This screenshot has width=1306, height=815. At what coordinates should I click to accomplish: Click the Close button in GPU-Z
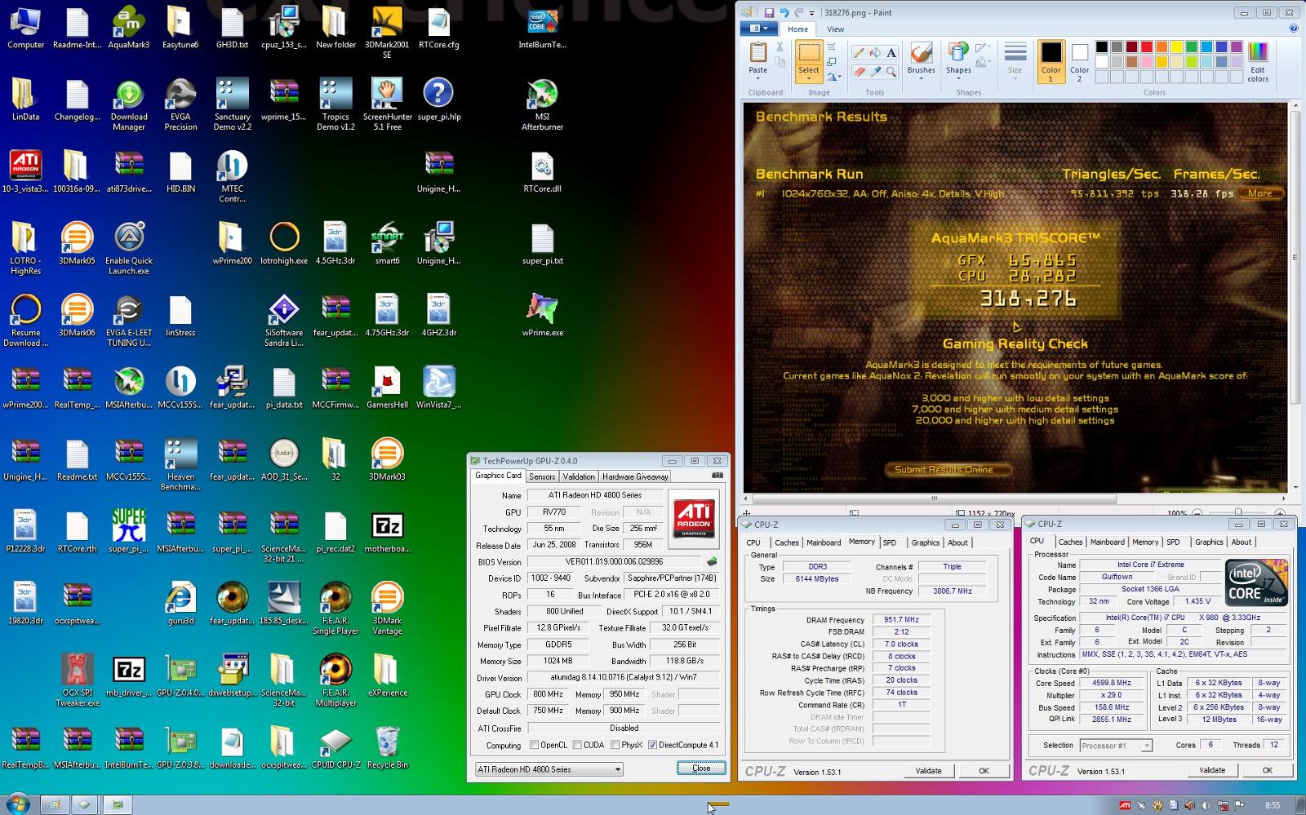(701, 768)
